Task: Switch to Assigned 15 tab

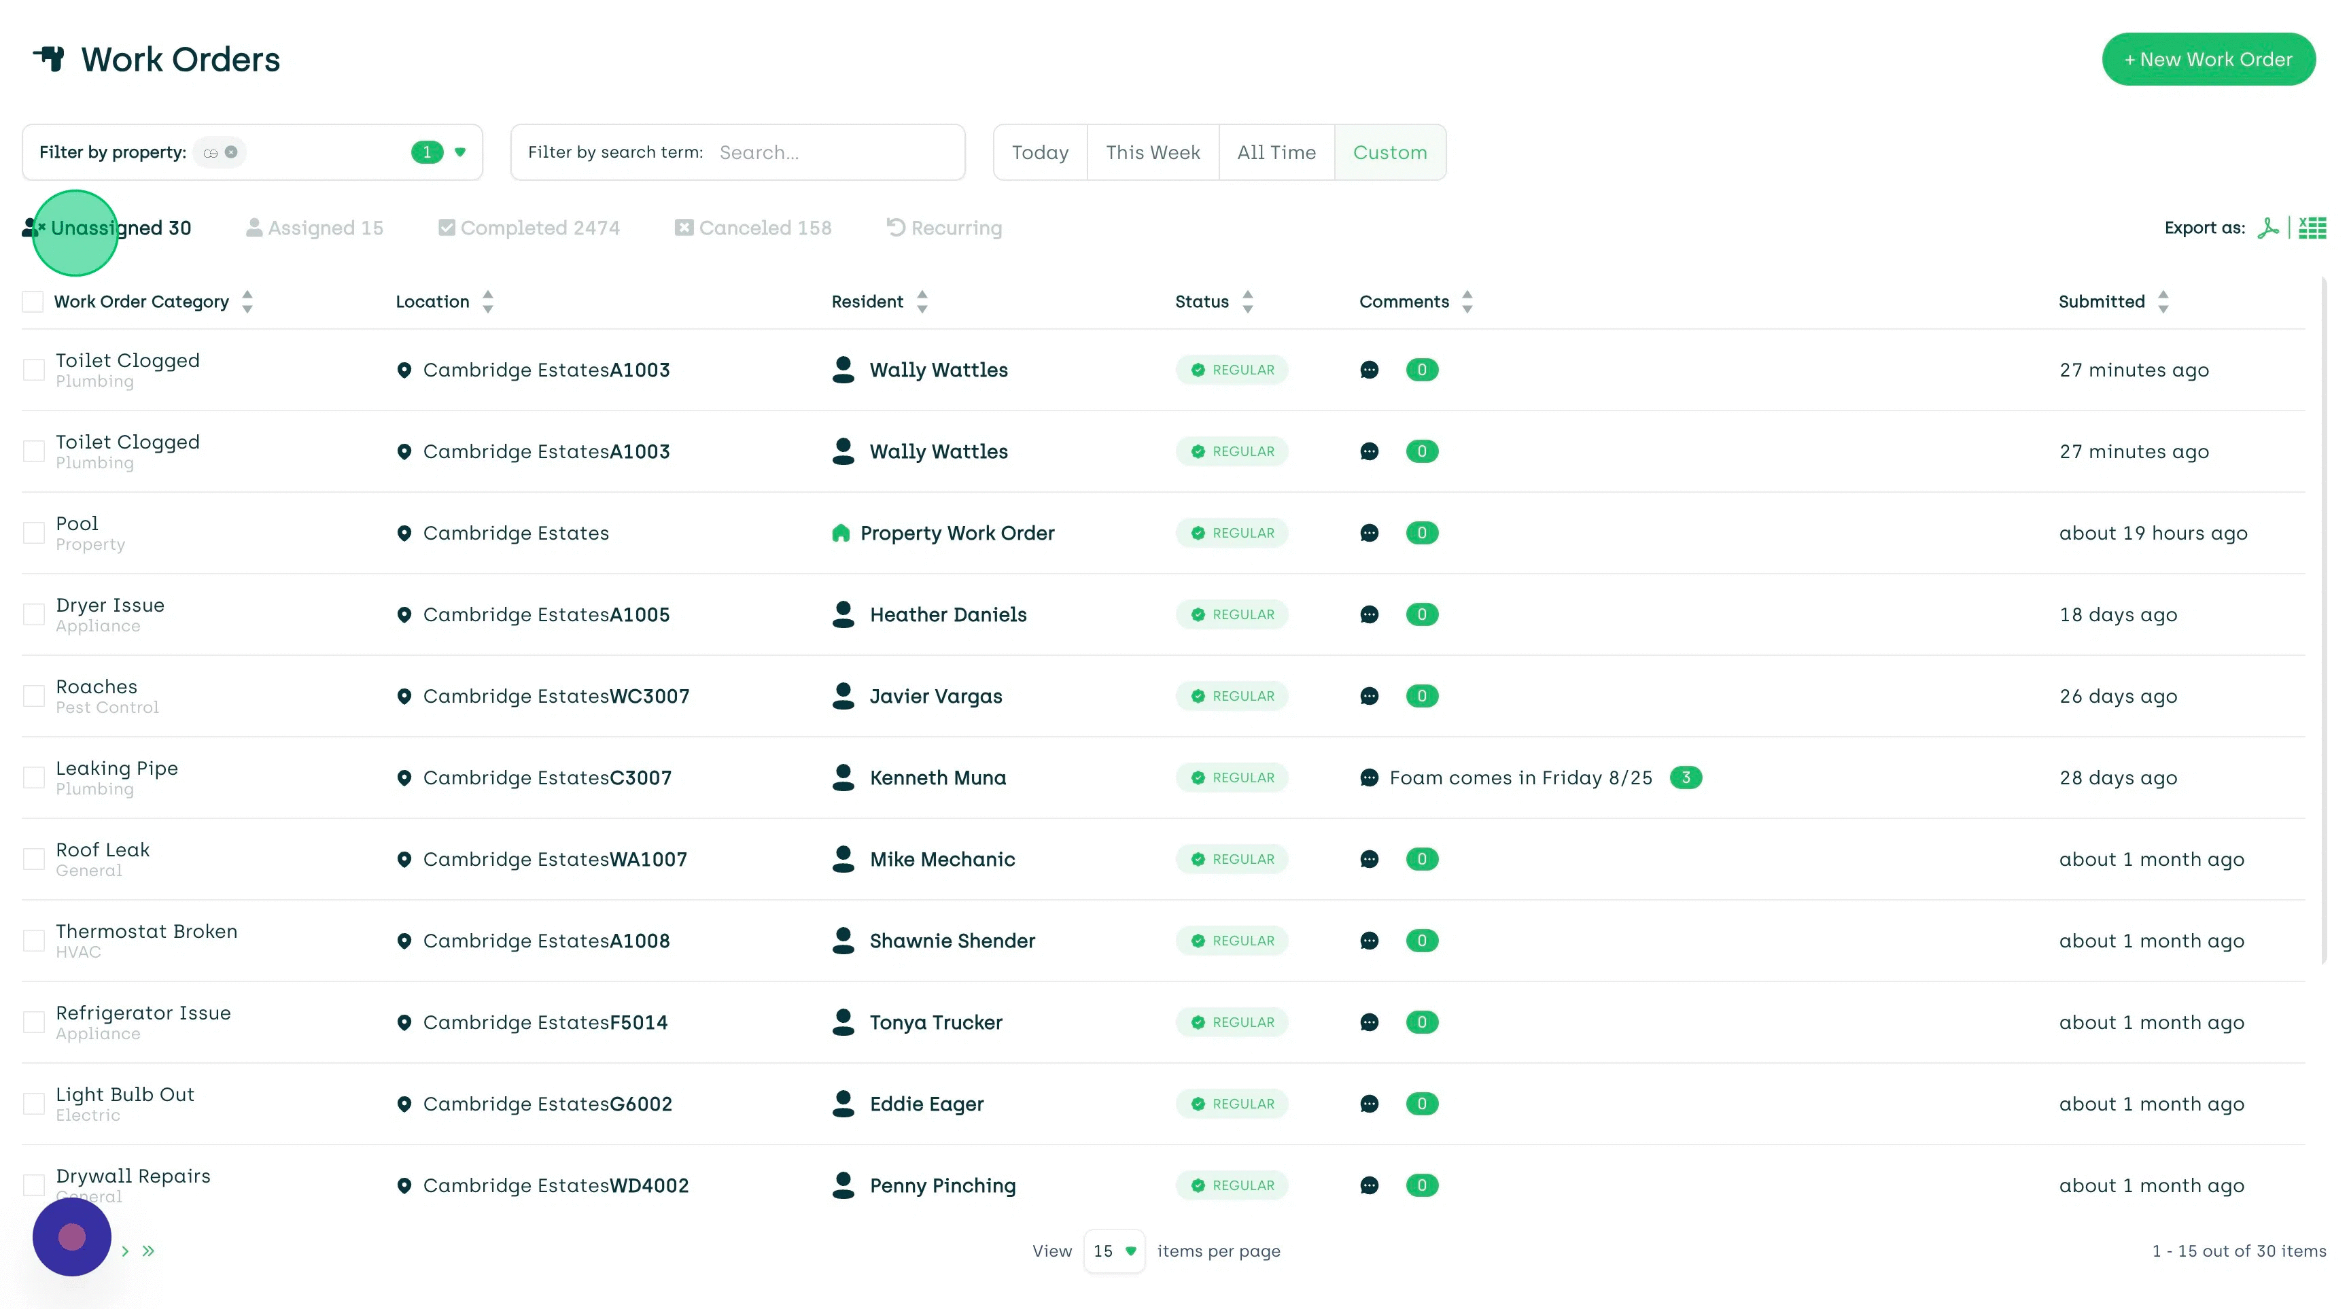Action: [315, 228]
